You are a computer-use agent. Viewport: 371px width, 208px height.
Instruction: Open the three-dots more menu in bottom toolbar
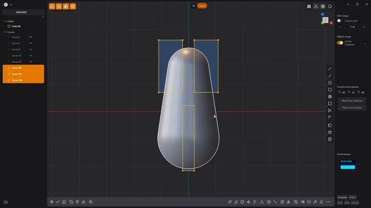(329, 202)
